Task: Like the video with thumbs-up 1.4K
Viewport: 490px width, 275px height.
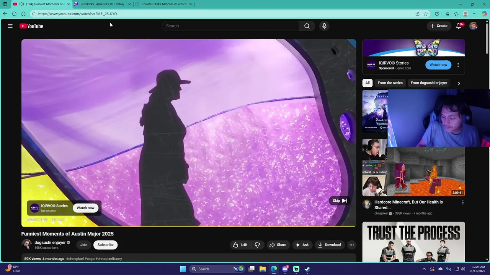Action: click(240, 245)
